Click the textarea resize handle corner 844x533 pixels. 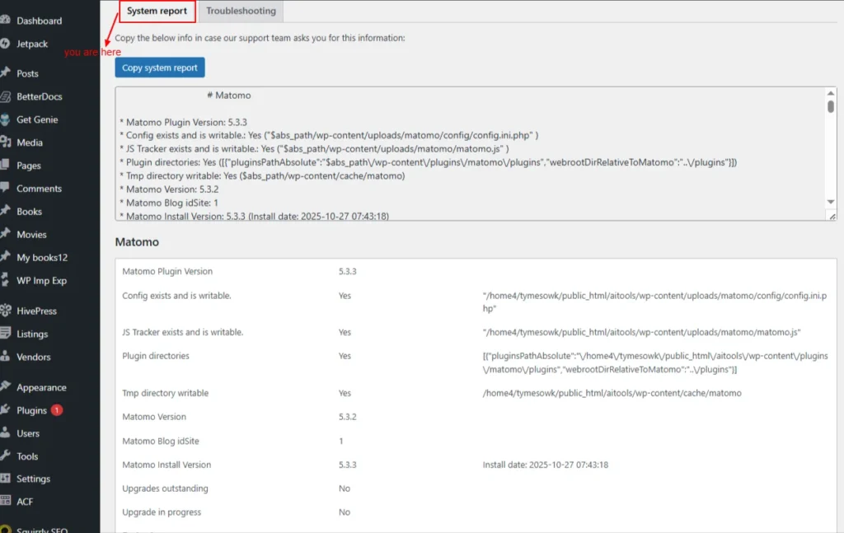(x=832, y=216)
